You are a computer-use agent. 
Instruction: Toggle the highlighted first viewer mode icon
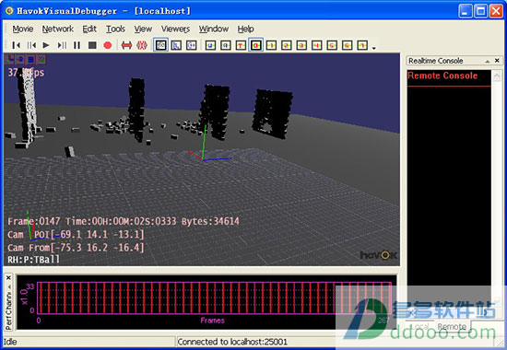point(160,45)
